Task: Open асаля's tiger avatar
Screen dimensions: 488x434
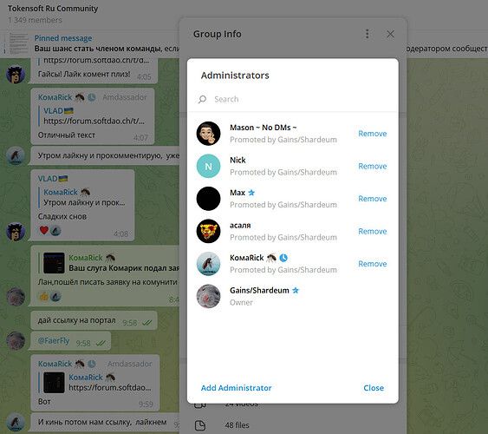Action: tap(208, 231)
